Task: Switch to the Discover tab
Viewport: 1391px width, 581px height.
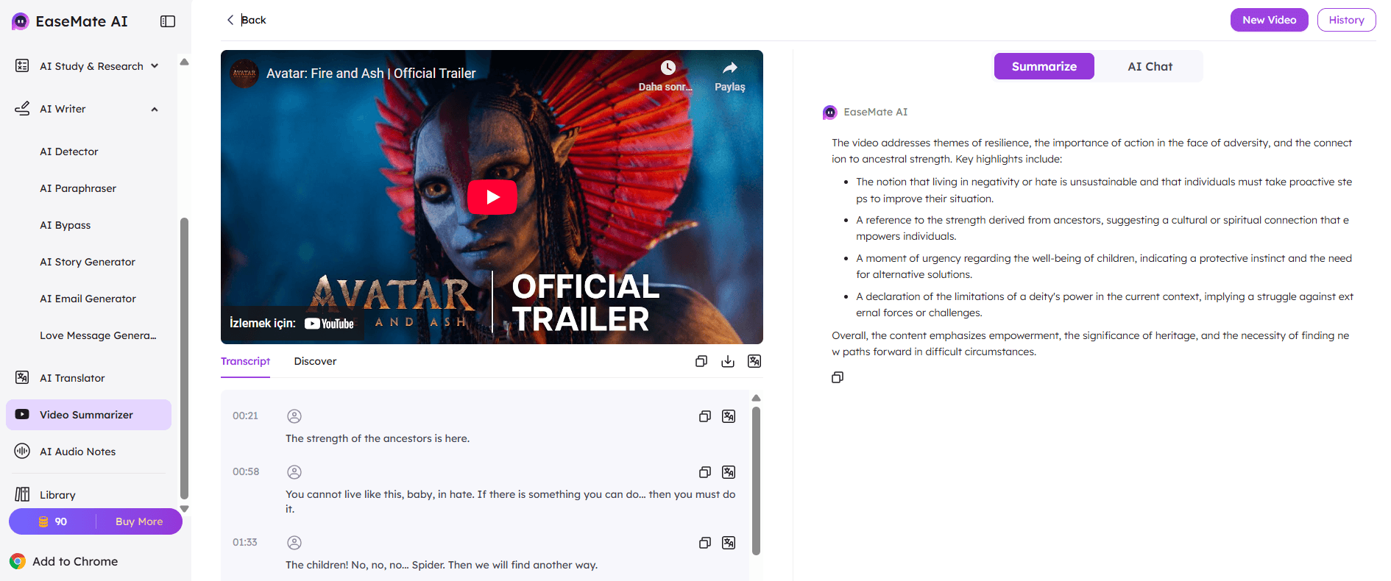Action: (315, 361)
